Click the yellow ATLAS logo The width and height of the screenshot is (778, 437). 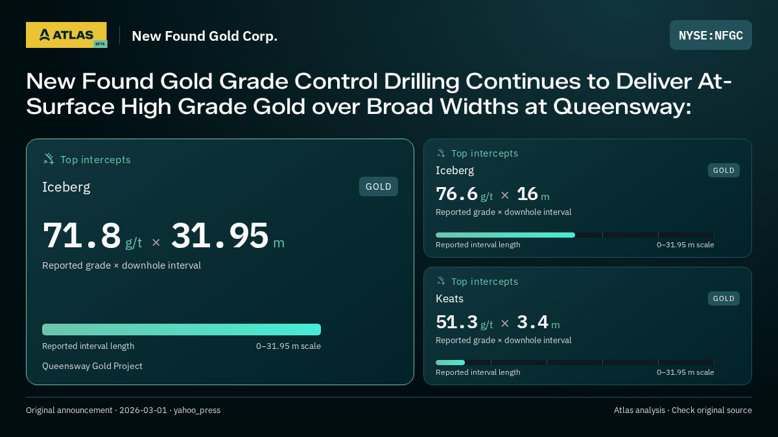pos(66,35)
